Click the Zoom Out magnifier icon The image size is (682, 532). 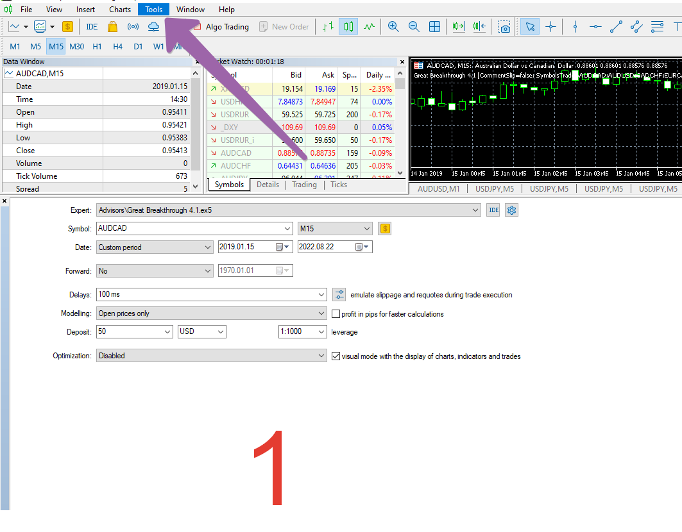(414, 27)
